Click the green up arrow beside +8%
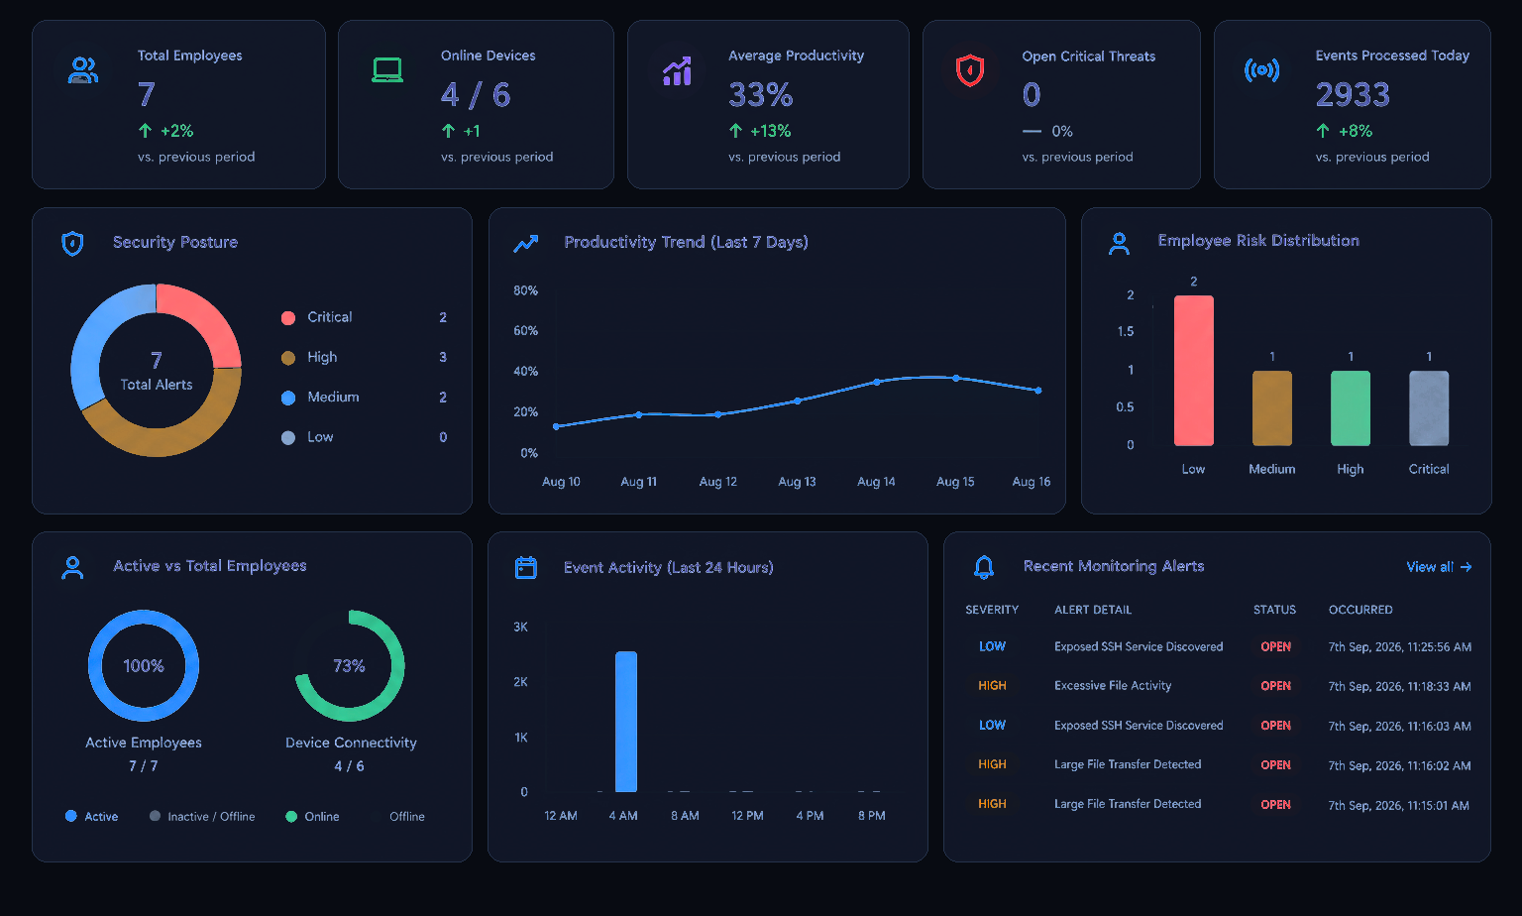Image resolution: width=1522 pixels, height=916 pixels. coord(1323,131)
